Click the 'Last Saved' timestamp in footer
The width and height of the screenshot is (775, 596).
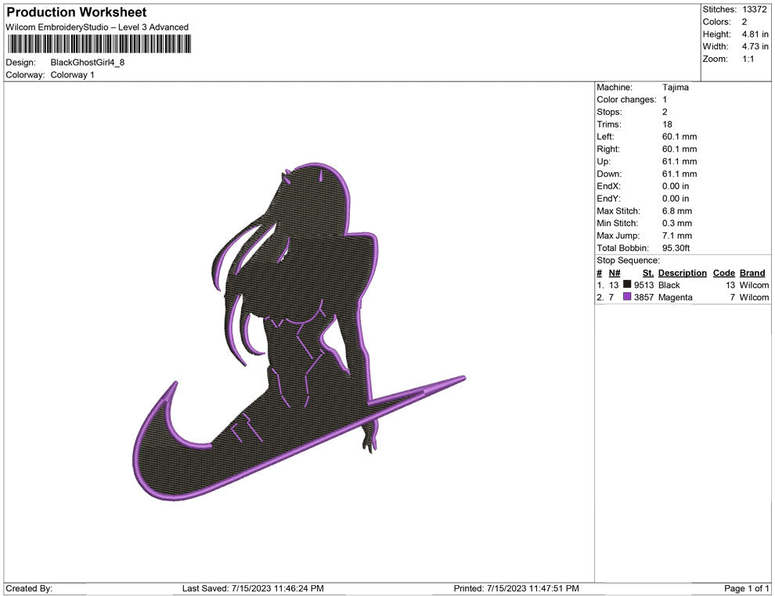(253, 588)
